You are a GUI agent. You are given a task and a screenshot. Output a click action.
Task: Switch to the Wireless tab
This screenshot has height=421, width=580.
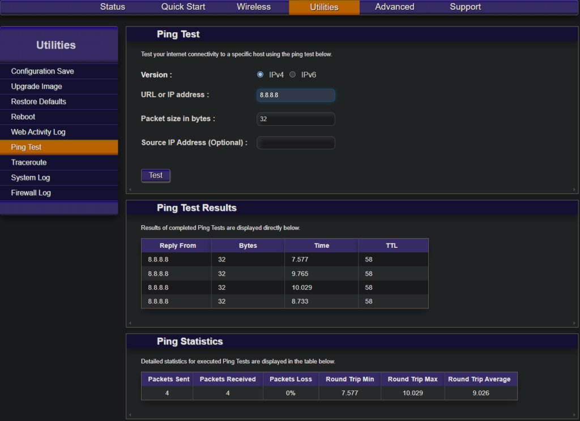254,7
